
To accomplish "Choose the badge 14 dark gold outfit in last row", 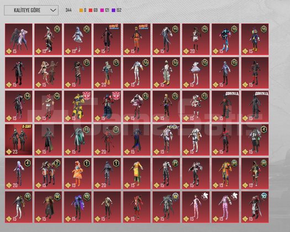I will [48, 207].
